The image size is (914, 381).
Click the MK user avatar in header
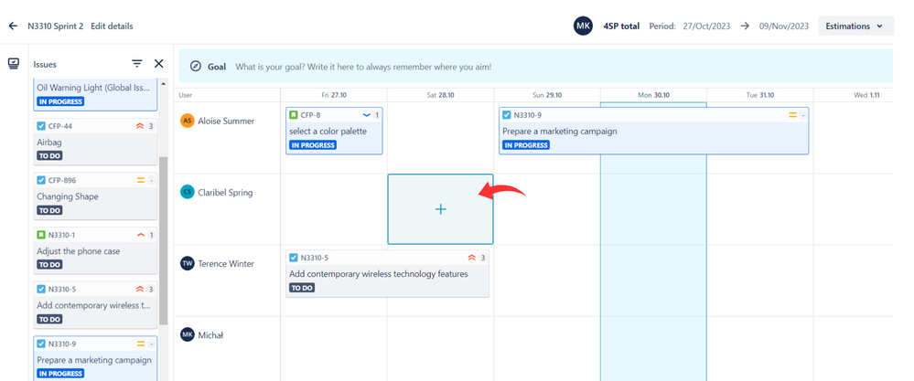(583, 26)
